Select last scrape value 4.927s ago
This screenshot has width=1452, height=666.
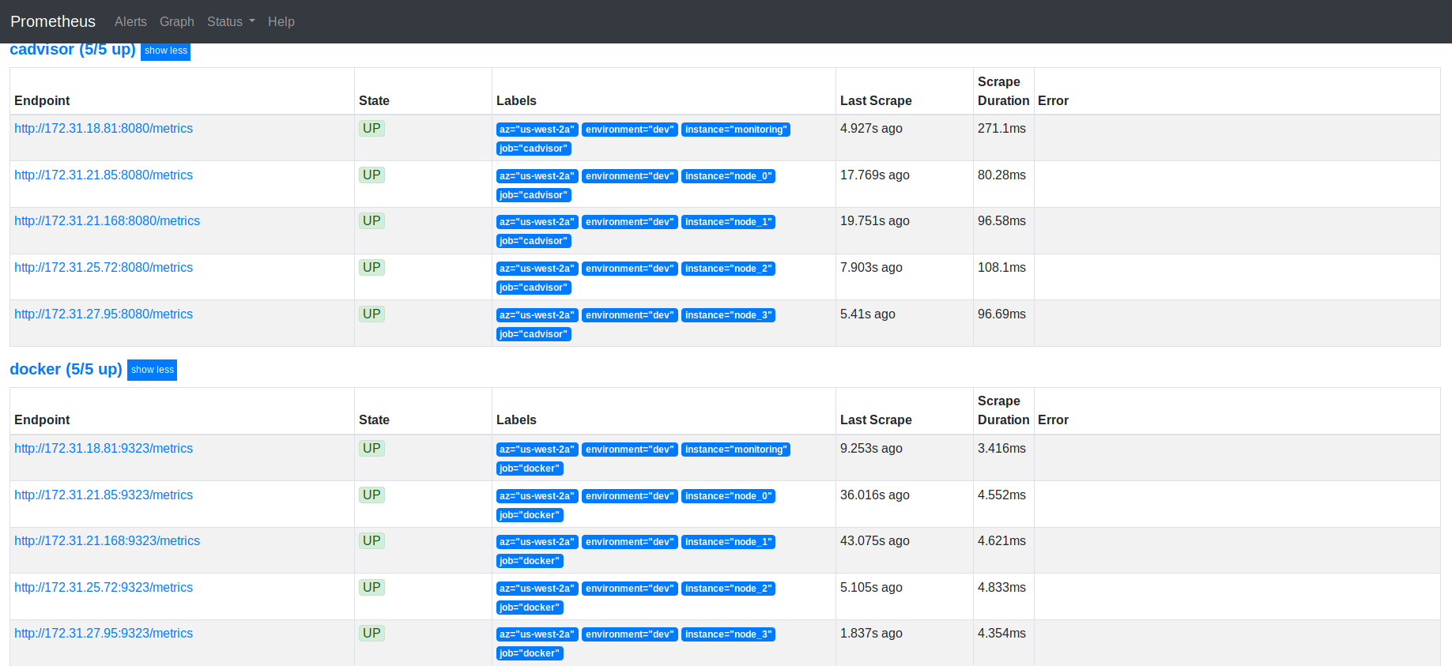click(x=871, y=128)
